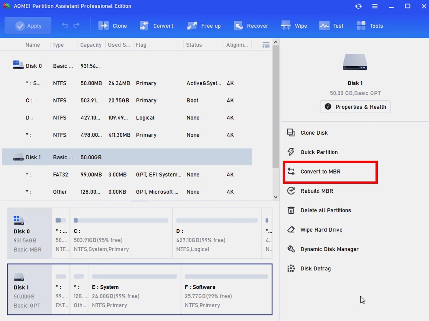Screen dimensions: 429x321
Task: Select Disk 1 row in the list
Action: pyautogui.click(x=127, y=157)
